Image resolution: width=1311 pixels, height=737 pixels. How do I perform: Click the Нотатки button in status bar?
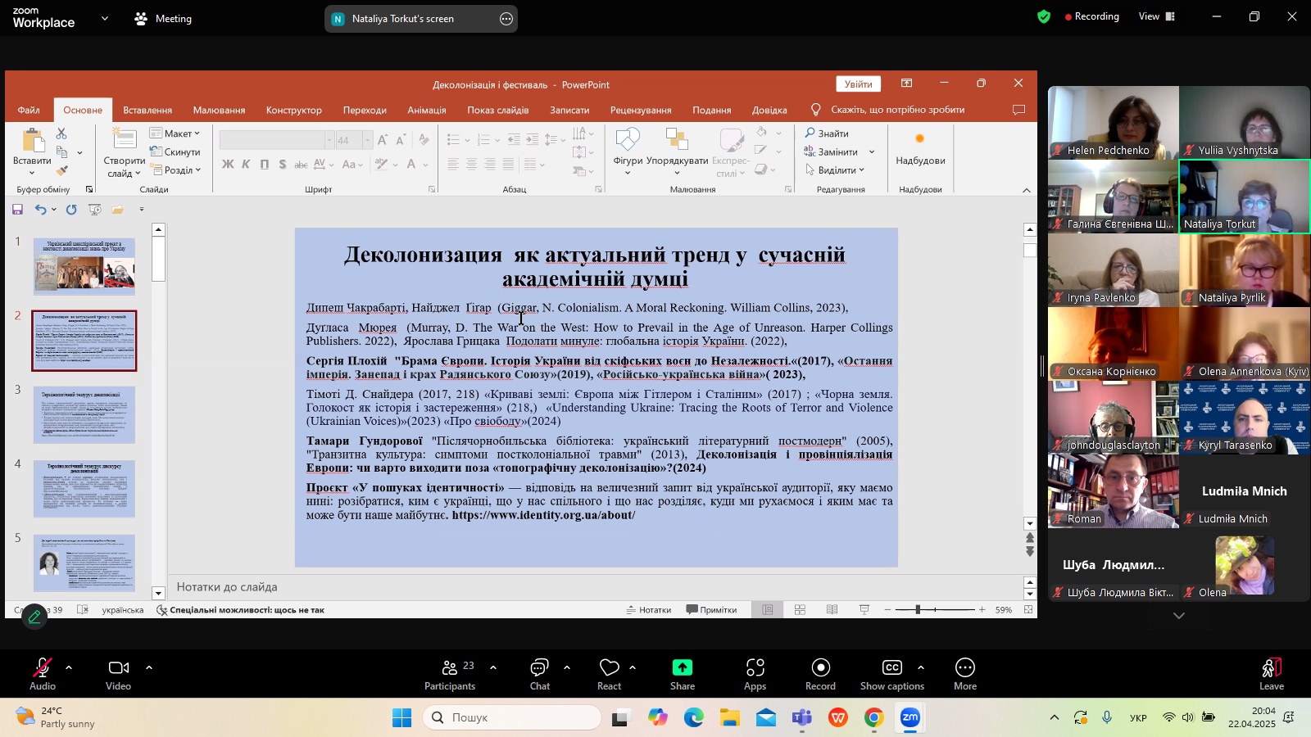[649, 610]
